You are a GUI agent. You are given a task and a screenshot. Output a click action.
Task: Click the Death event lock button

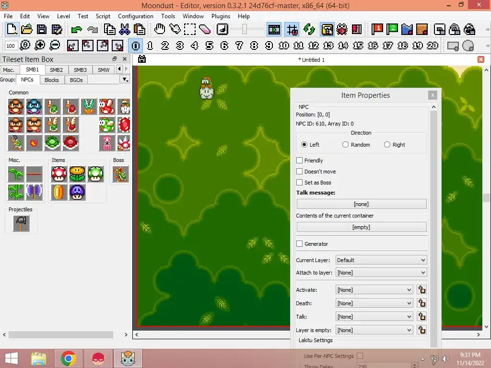coord(422,303)
